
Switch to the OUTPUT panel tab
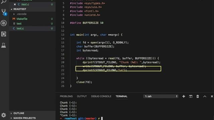pos(82,96)
